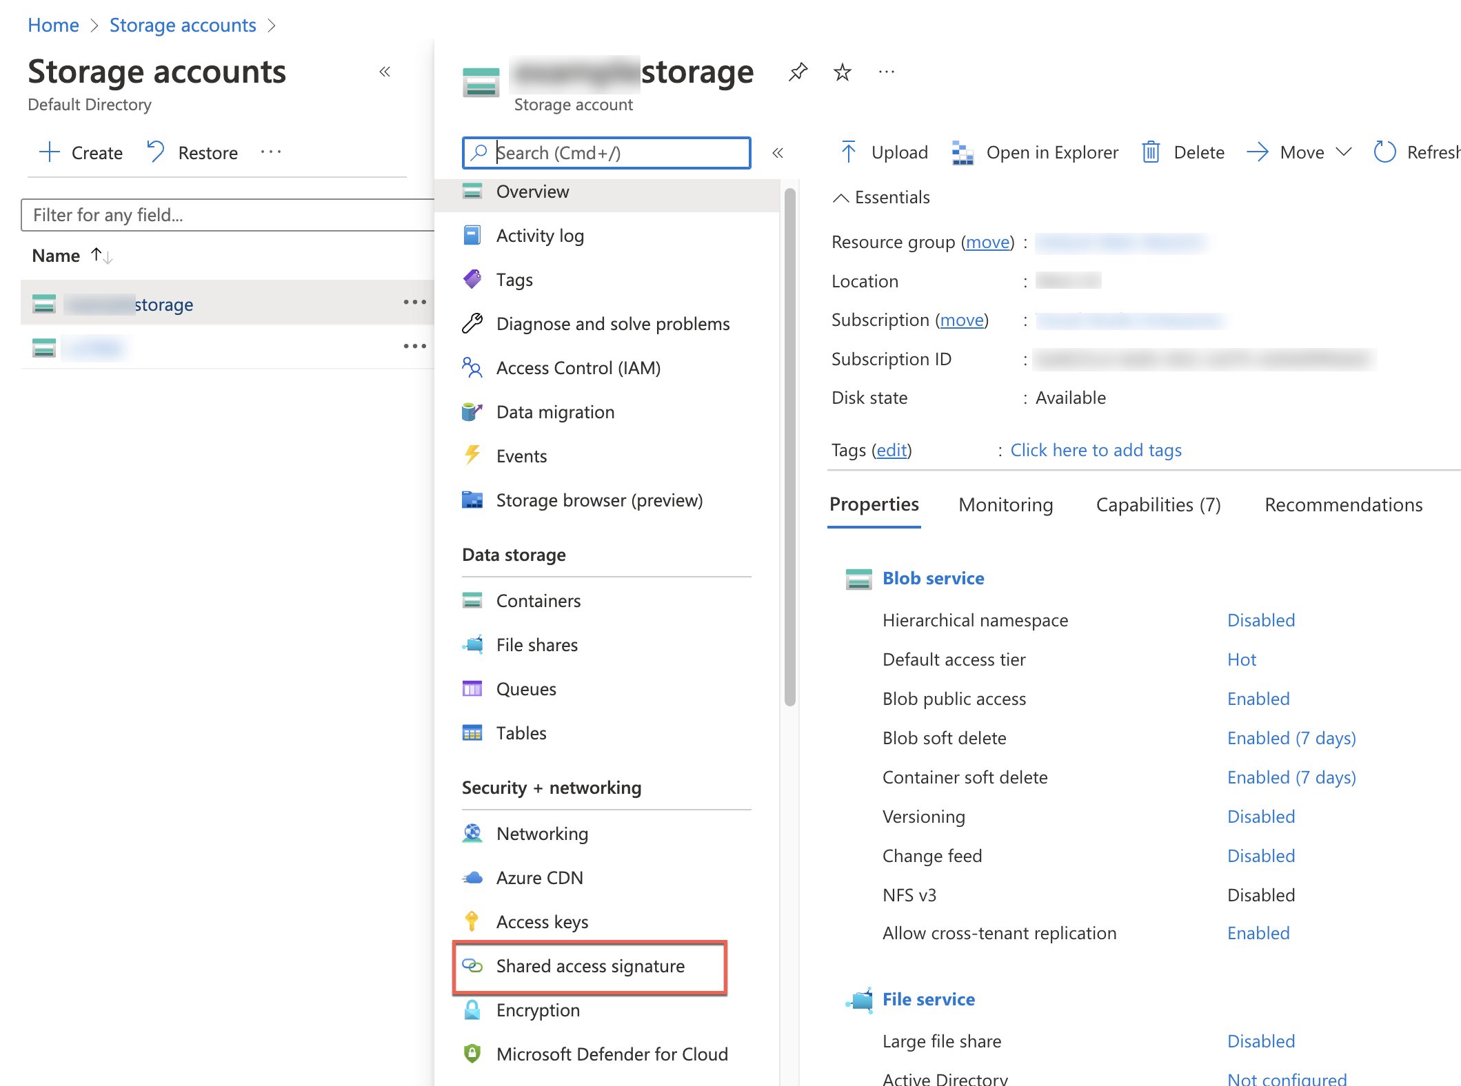Click the storage account search box
The height and width of the screenshot is (1086, 1461).
pyautogui.click(x=605, y=153)
